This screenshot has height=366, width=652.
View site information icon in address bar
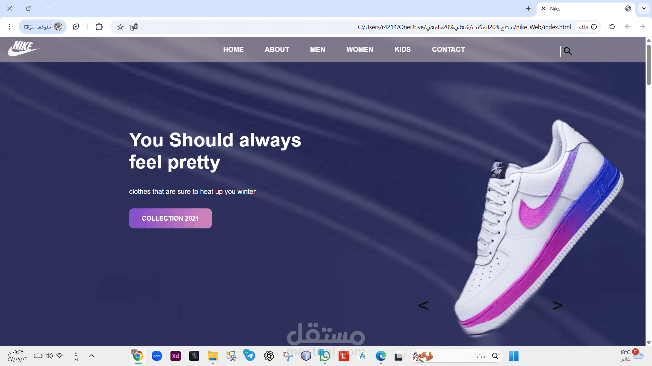click(594, 27)
